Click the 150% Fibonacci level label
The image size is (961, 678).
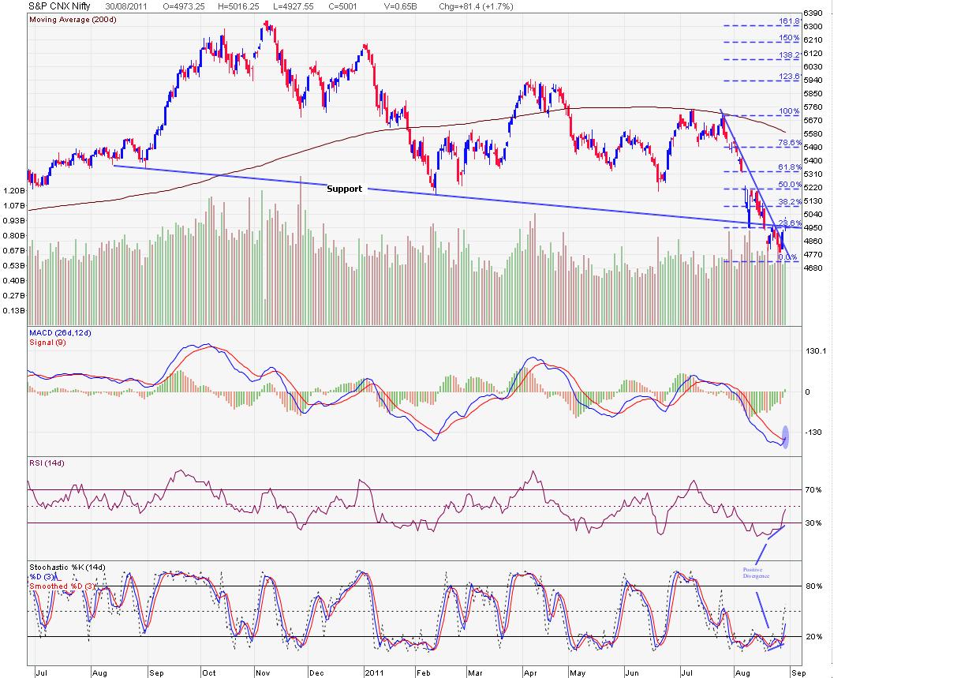(x=790, y=38)
